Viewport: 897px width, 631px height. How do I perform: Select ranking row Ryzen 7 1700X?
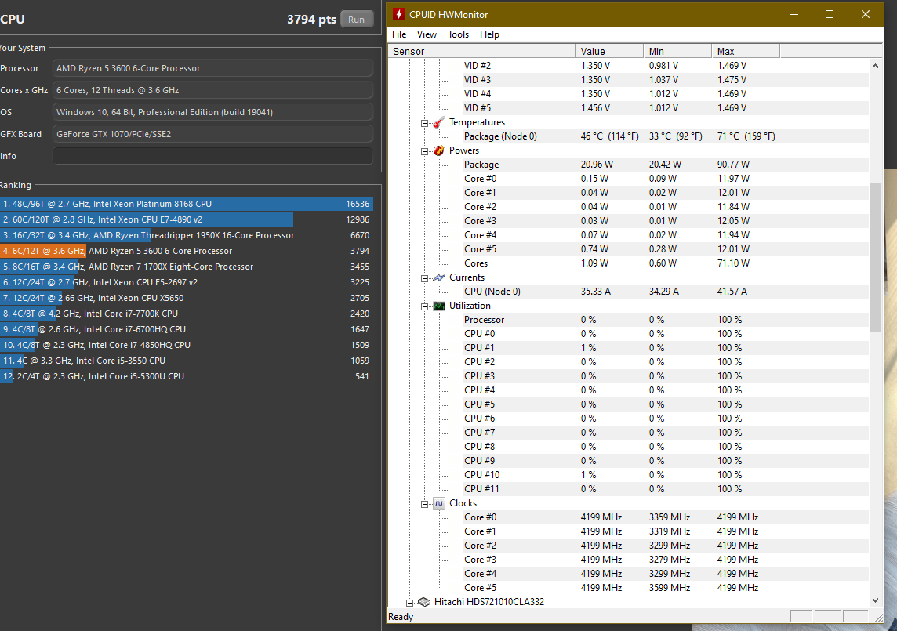point(187,267)
